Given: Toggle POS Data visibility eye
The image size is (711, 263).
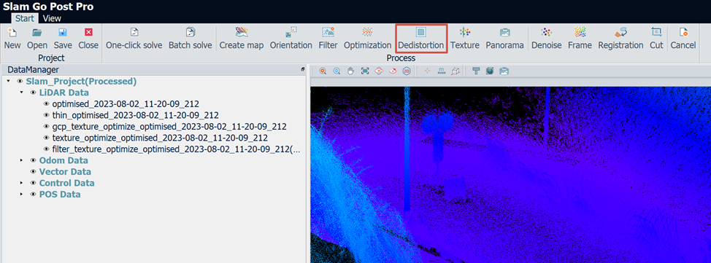Looking at the screenshot, I should 33,195.
